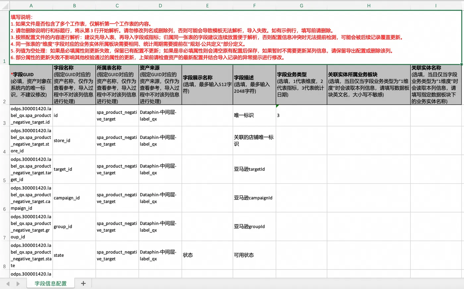Select the 唯一标识 description cell
Image resolution: width=464 pixels, height=289 pixels.
click(255, 115)
